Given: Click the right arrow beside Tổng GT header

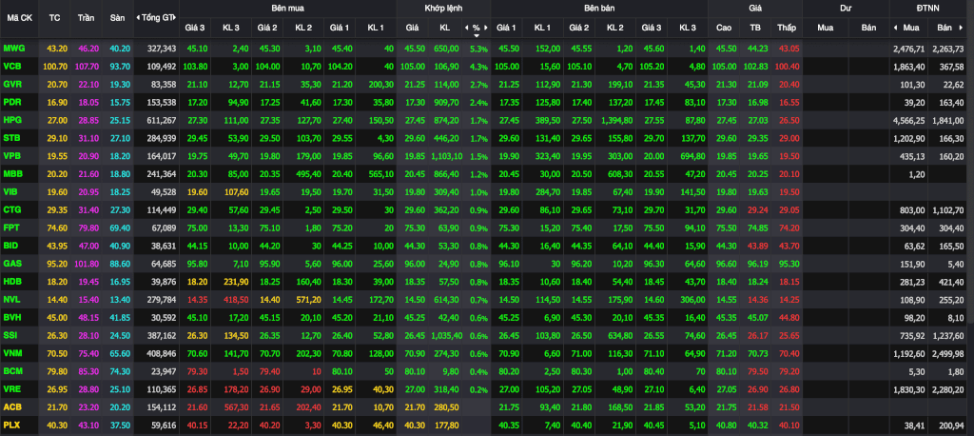Looking at the screenshot, I should pyautogui.click(x=176, y=17).
